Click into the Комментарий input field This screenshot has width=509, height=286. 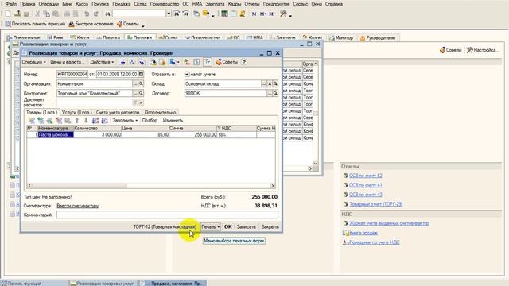(167, 214)
